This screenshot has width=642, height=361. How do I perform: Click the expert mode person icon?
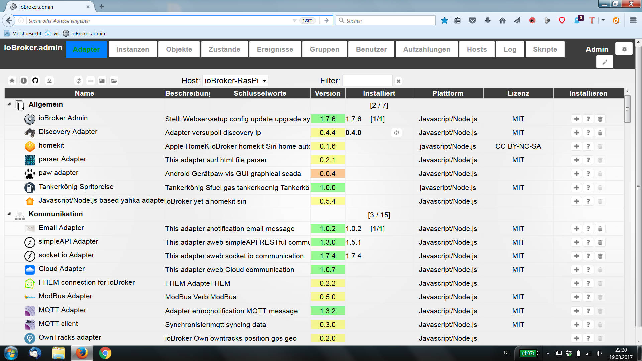[49, 81]
